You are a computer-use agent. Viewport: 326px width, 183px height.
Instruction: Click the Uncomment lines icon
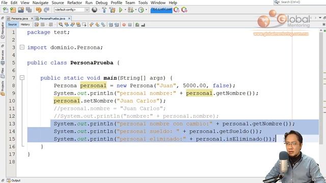(x=143, y=25)
